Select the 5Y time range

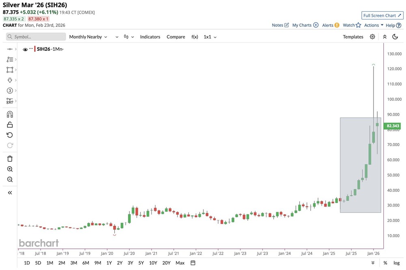141,263
